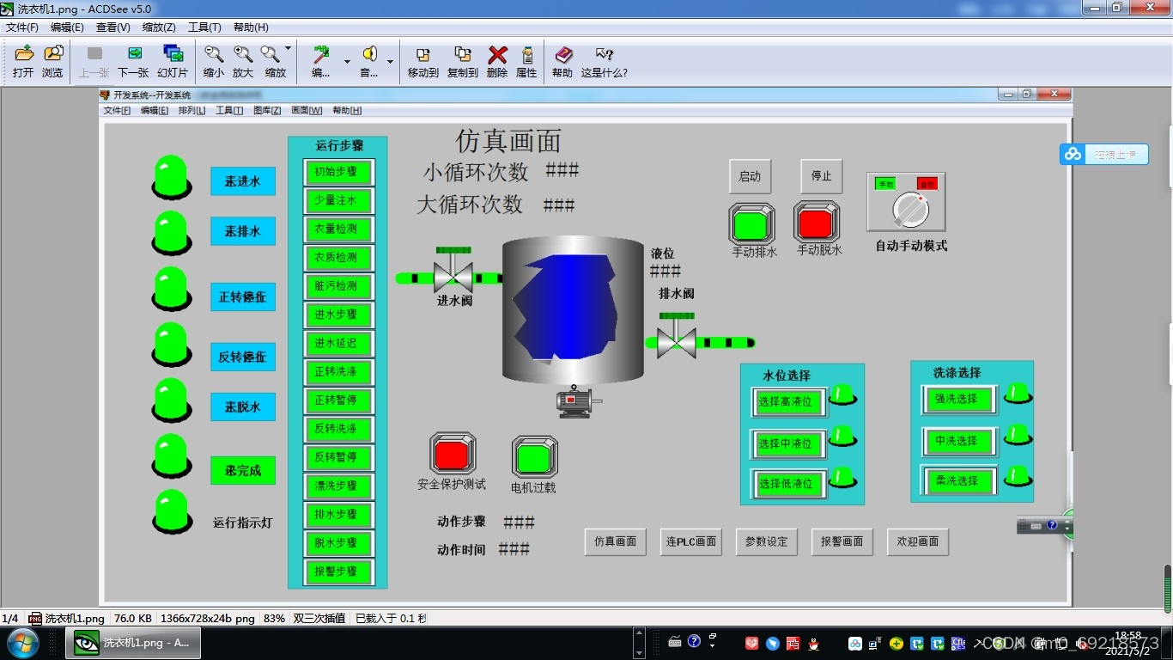Open the 编... editor tool icon

click(321, 54)
